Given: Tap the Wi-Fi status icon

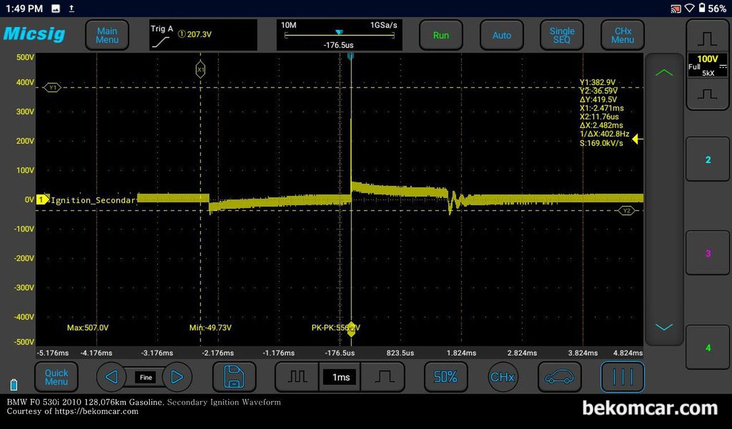Looking at the screenshot, I should (689, 9).
